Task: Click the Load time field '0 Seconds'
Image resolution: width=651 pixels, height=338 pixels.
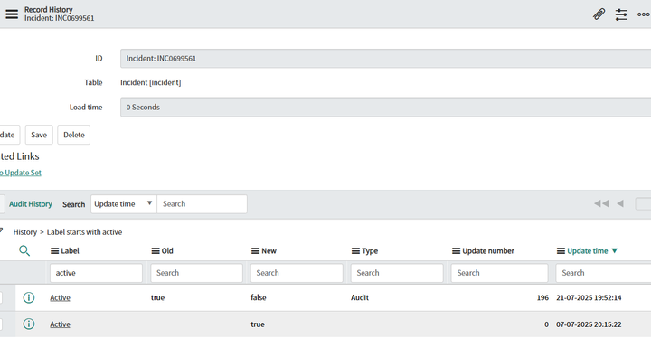Action: [386, 108]
